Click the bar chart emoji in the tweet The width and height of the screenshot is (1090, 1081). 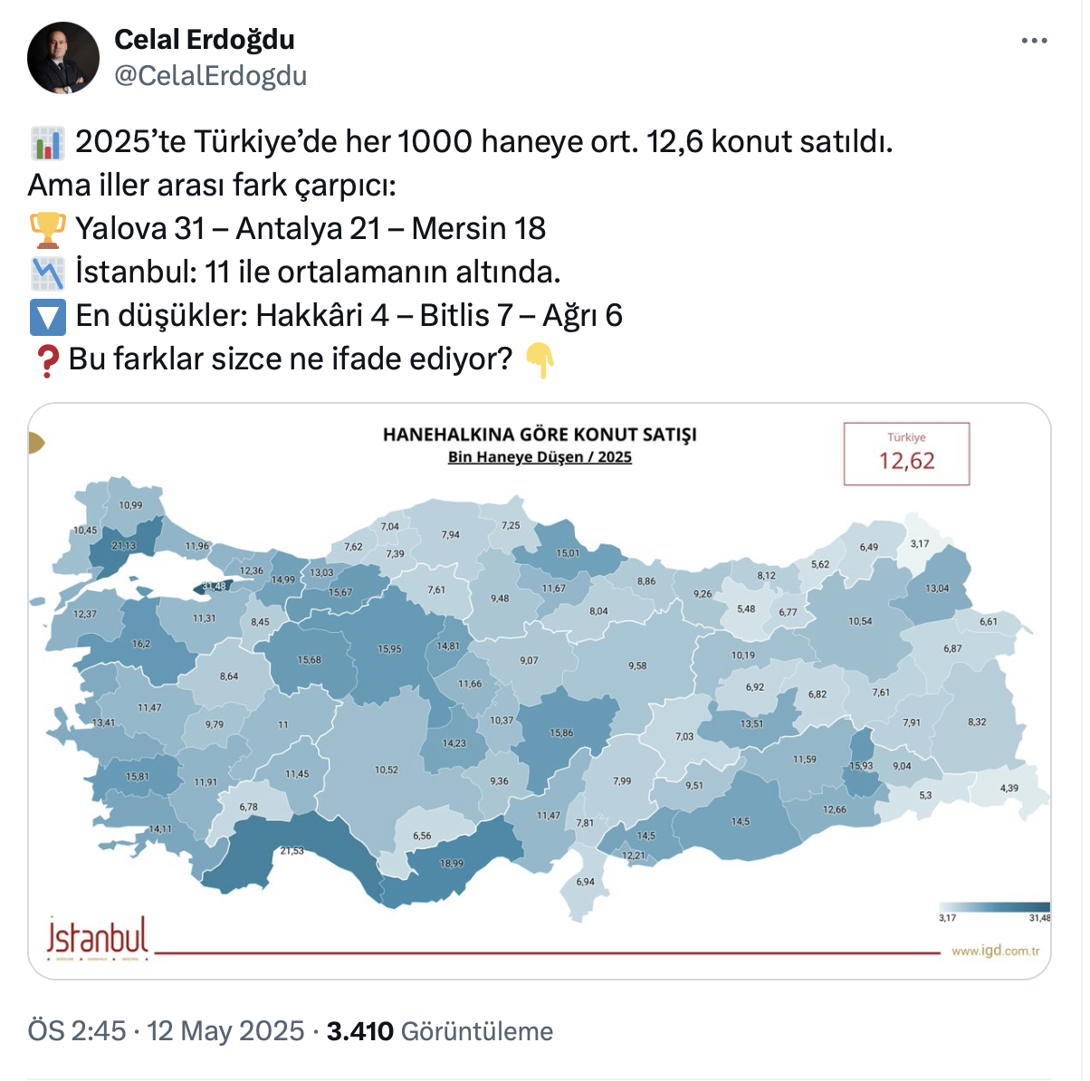47,143
